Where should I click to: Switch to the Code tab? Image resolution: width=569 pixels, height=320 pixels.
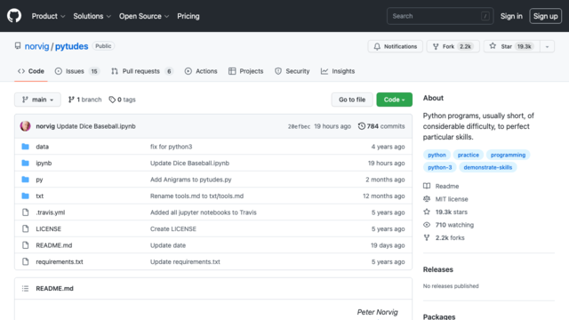31,71
